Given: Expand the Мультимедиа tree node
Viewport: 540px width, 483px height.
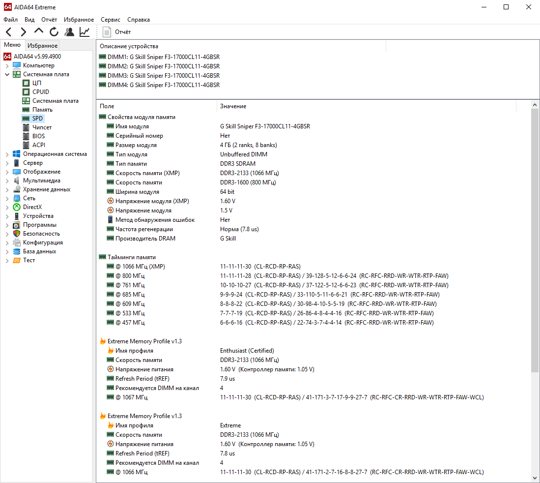Looking at the screenshot, I should click(7, 181).
